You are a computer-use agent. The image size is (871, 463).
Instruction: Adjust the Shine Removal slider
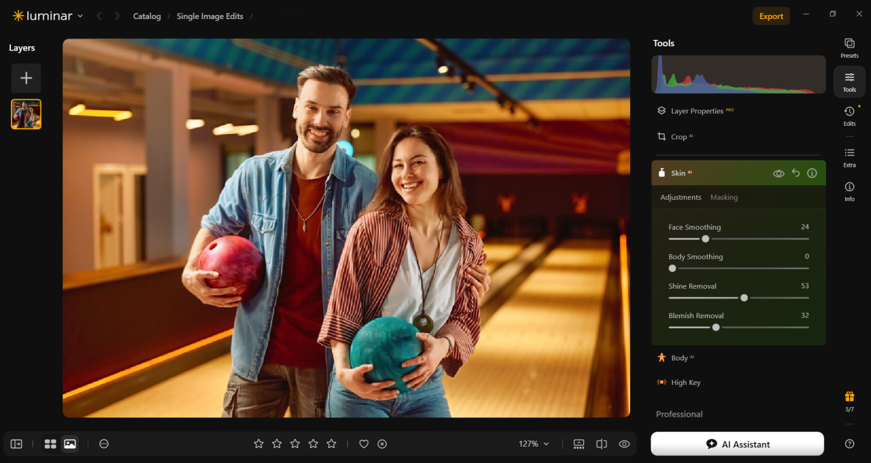pos(738,298)
